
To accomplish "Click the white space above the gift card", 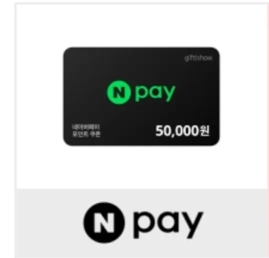I will 141,26.
